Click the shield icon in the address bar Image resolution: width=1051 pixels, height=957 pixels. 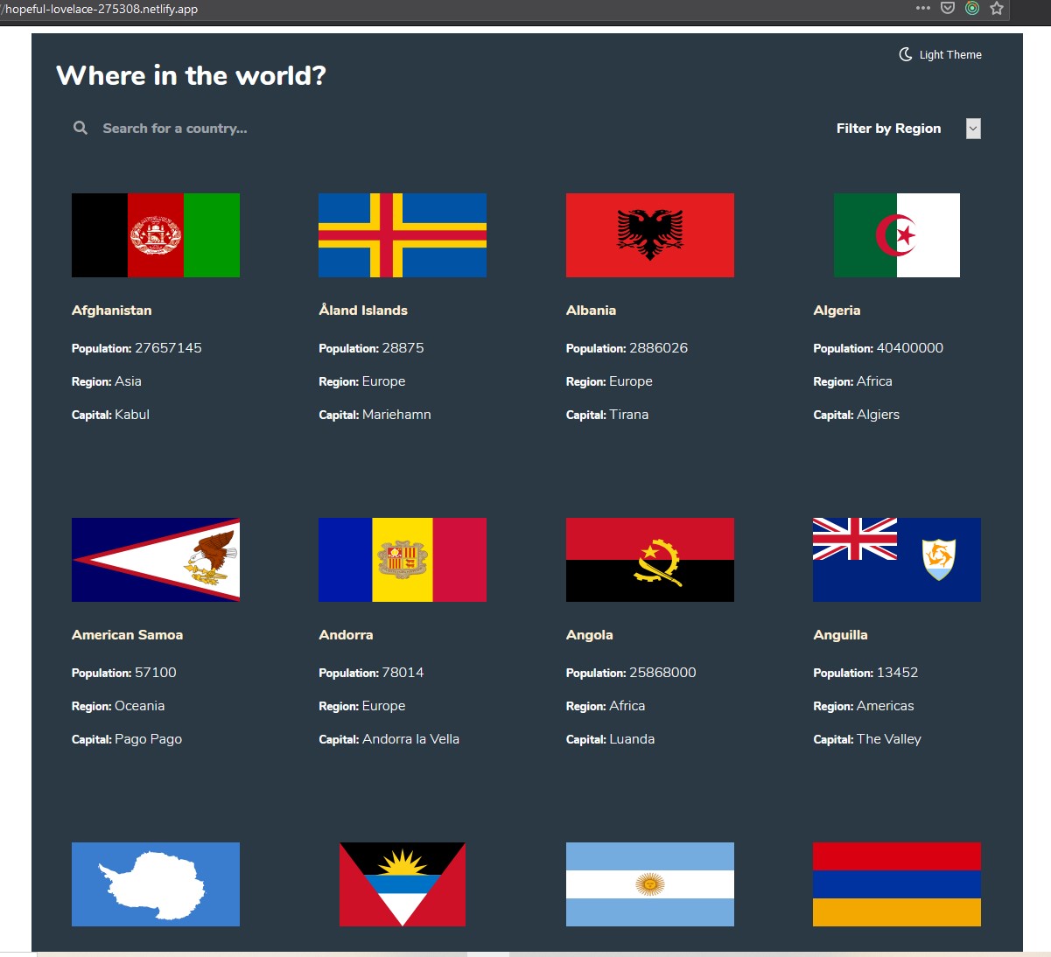click(x=947, y=9)
